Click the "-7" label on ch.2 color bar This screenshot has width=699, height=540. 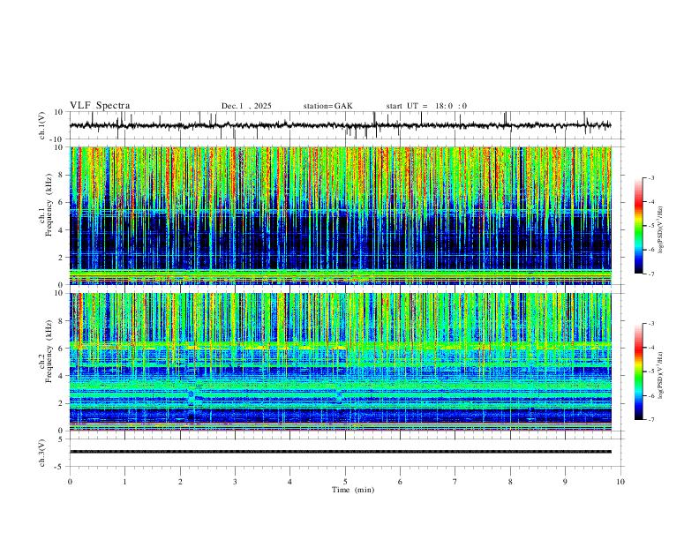point(650,420)
